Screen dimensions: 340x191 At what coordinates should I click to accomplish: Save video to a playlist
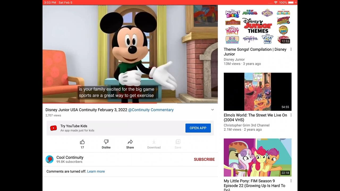tap(178, 142)
